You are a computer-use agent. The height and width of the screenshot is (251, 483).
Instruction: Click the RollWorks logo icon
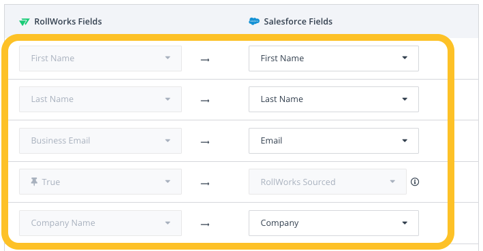pyautogui.click(x=25, y=22)
